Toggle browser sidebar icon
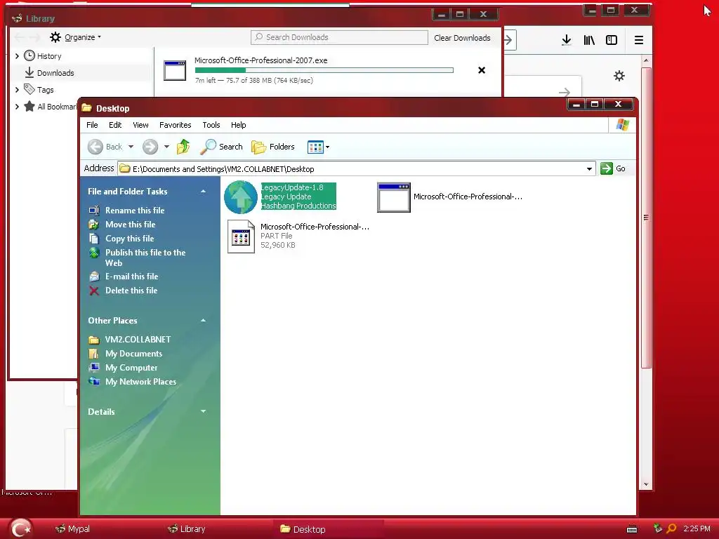 coord(612,40)
